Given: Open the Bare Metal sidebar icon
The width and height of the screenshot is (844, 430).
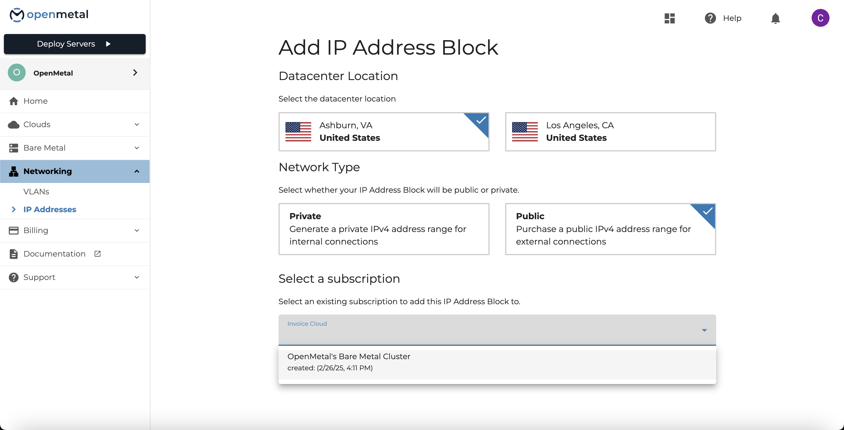Looking at the screenshot, I should (x=13, y=148).
